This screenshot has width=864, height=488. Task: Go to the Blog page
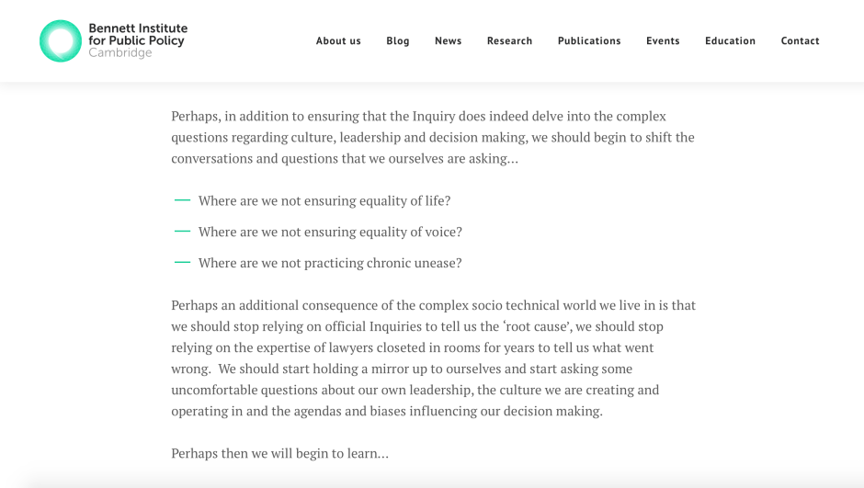click(398, 40)
